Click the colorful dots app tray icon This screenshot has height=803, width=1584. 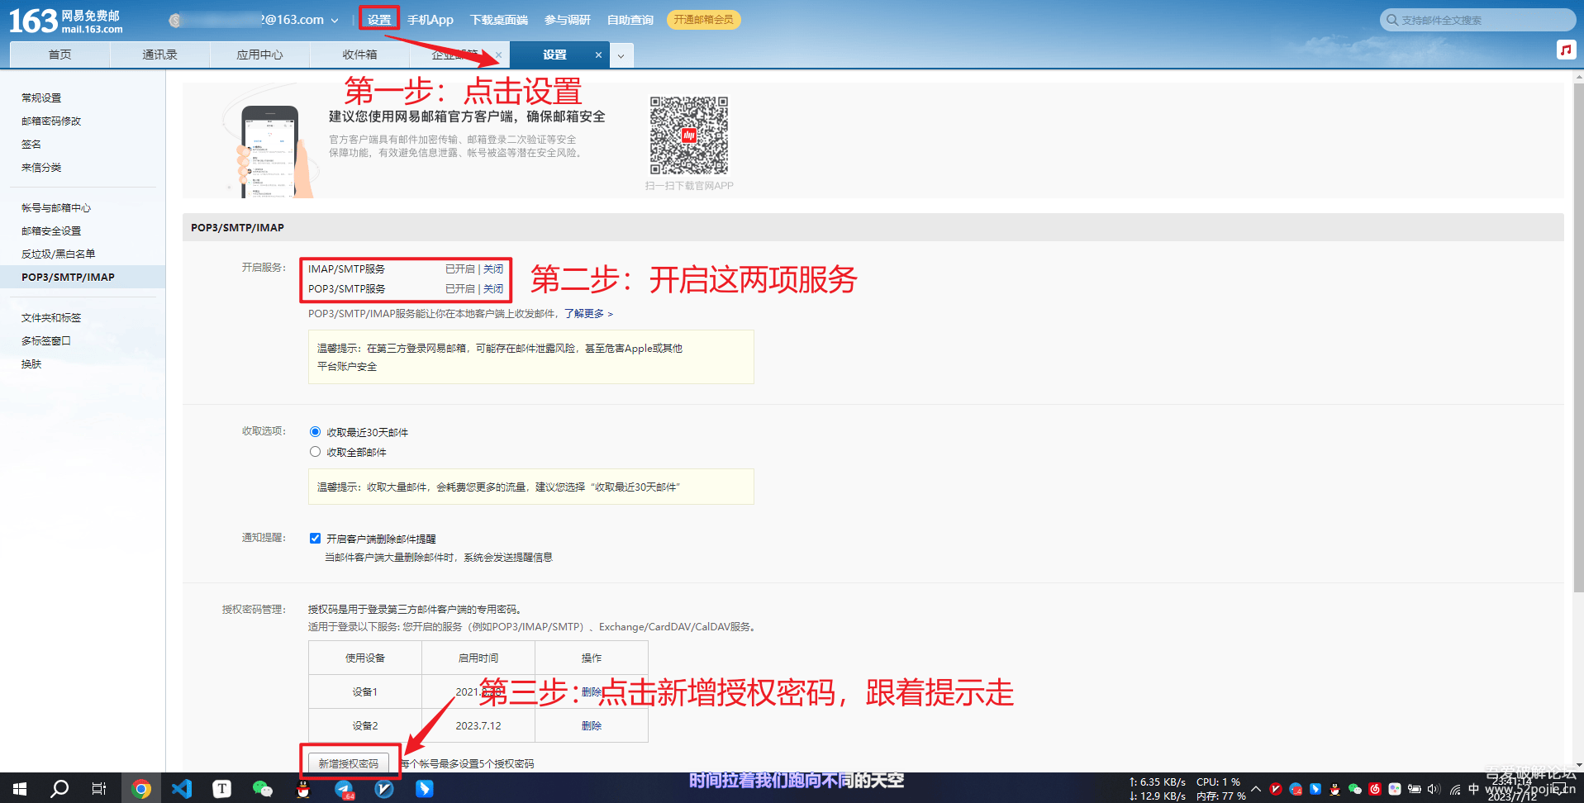tap(1395, 789)
